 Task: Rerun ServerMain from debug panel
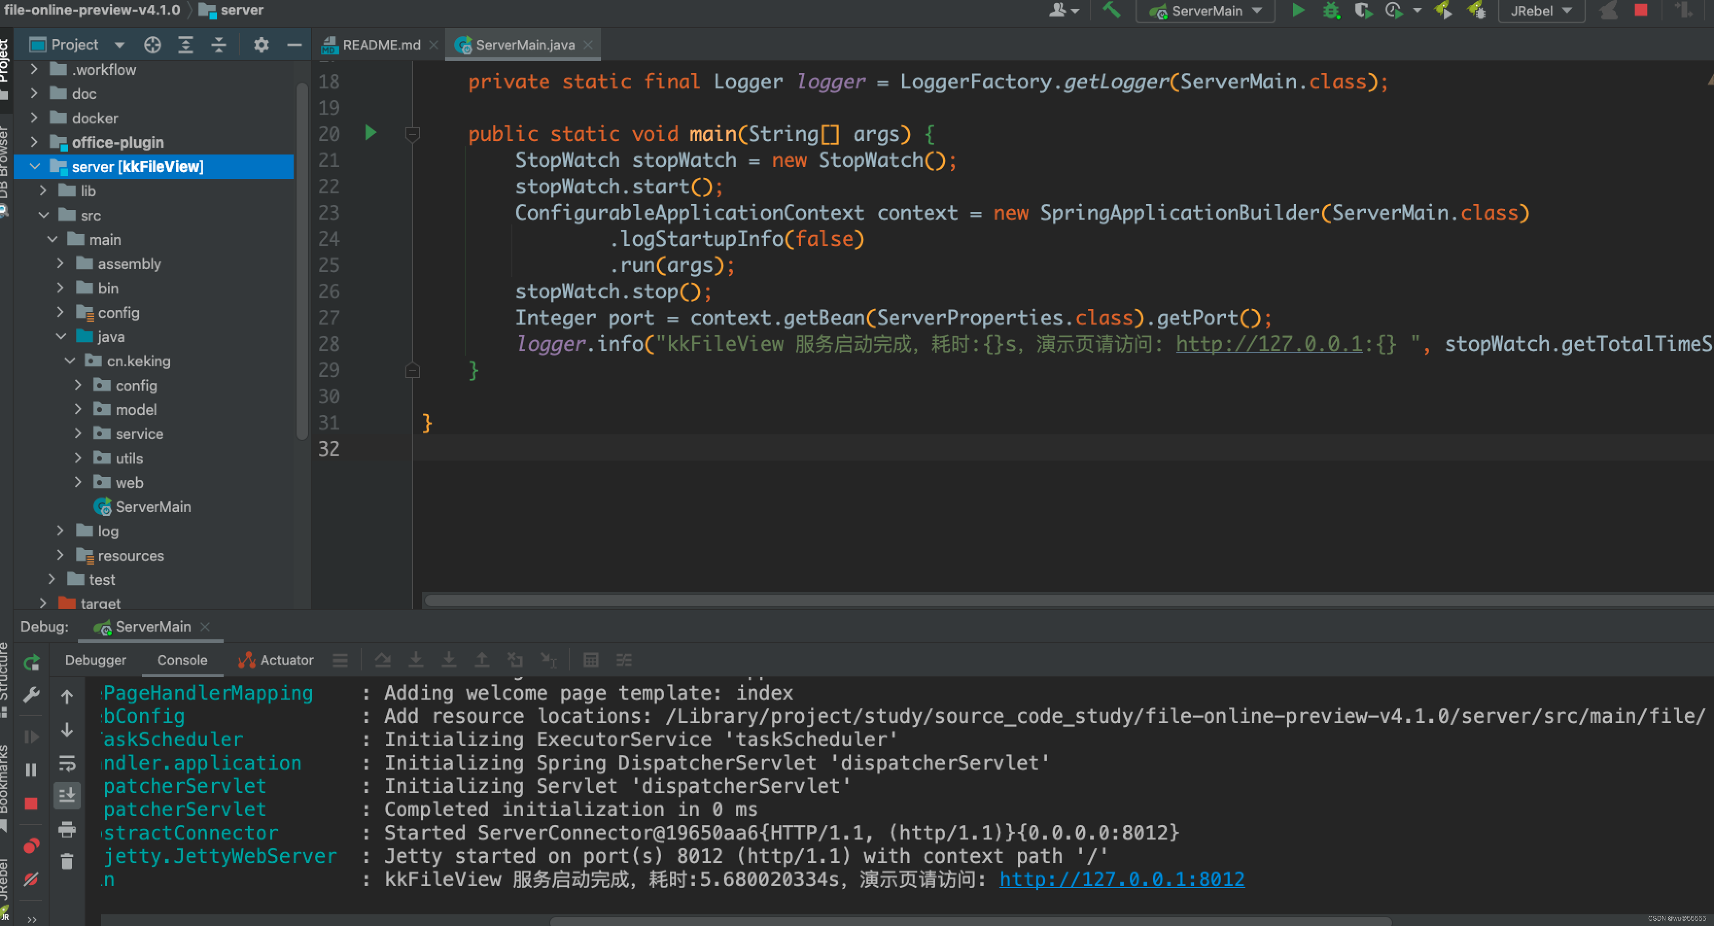click(x=31, y=662)
